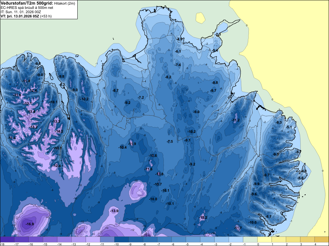Click the -4.8 temperature label
This screenshot has width=329, height=246.
304,171
